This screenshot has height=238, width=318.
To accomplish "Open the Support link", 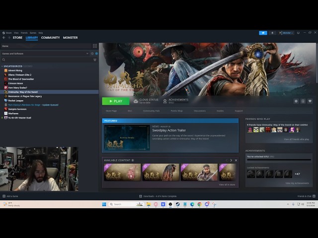I will click(x=238, y=111).
